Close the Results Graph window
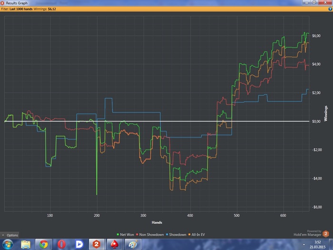 point(325,2)
